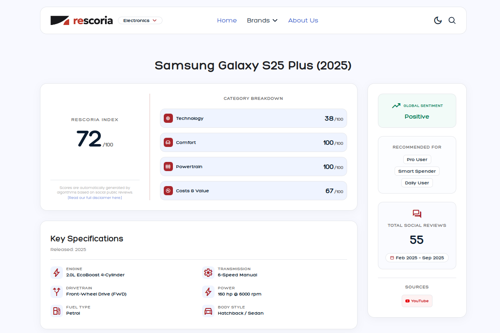Click the Comfort category icon

tap(168, 142)
